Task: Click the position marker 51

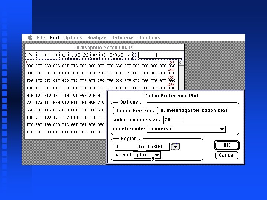Action: point(172,63)
